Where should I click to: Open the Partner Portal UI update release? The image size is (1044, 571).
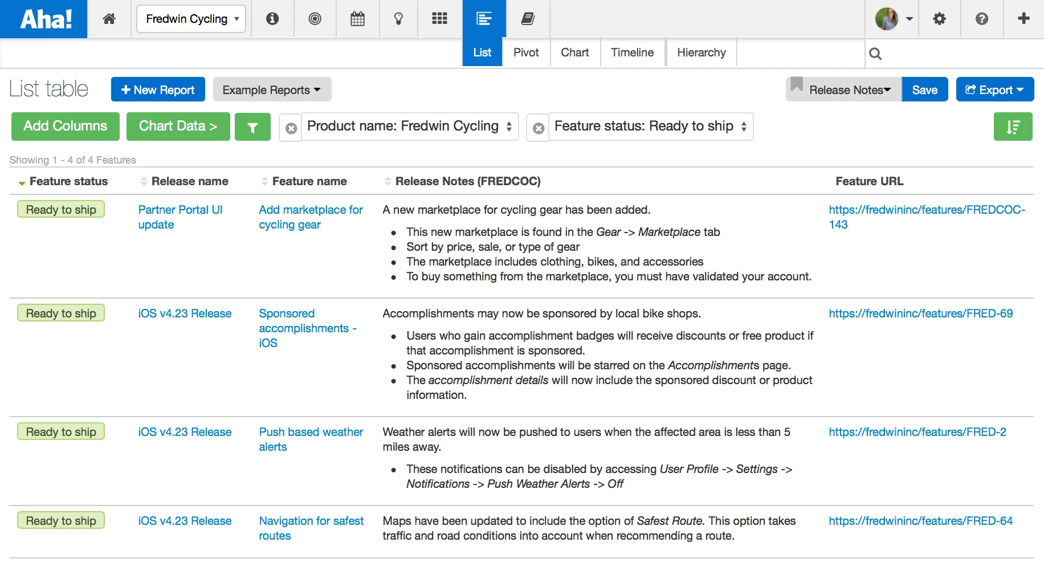click(x=180, y=217)
